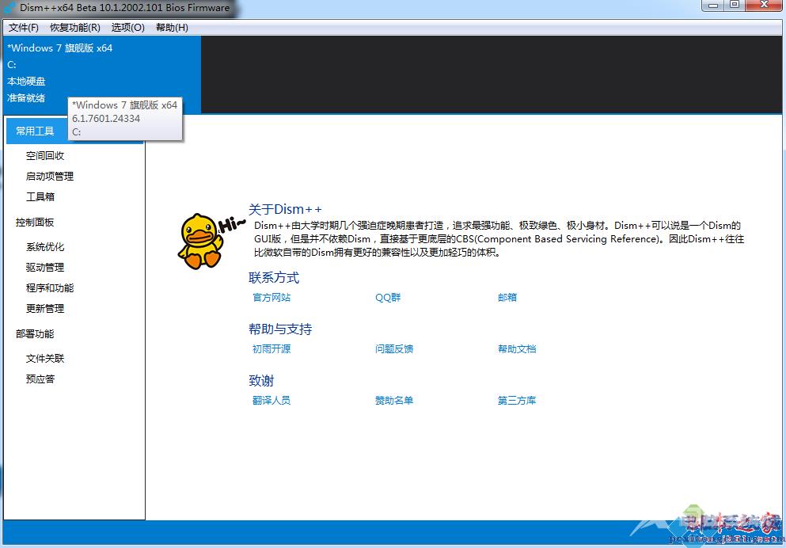
Task: Open the 预应答 unattend answer tool
Action: pyautogui.click(x=40, y=379)
